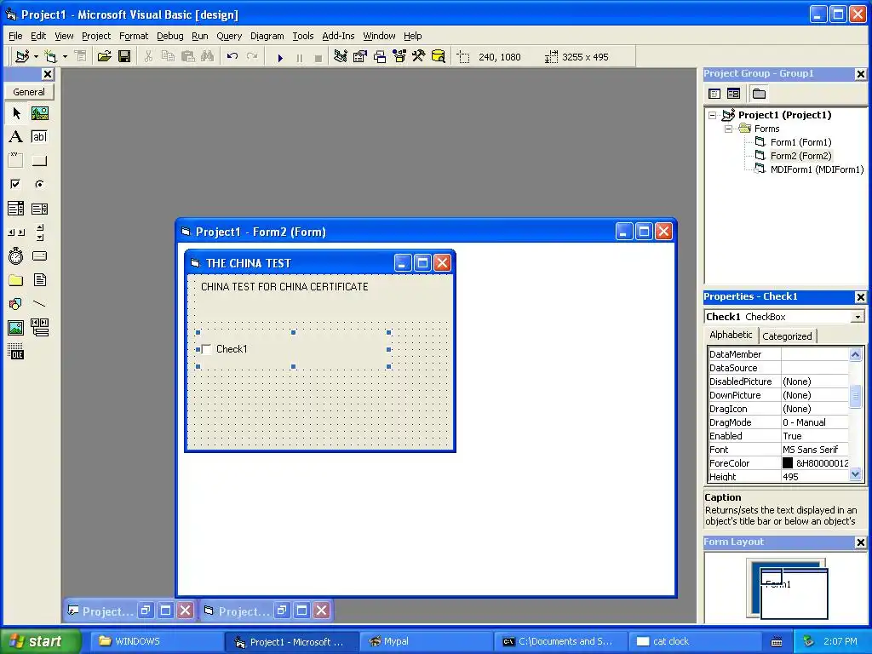Select the DriveListBox control tool

[x=39, y=255]
